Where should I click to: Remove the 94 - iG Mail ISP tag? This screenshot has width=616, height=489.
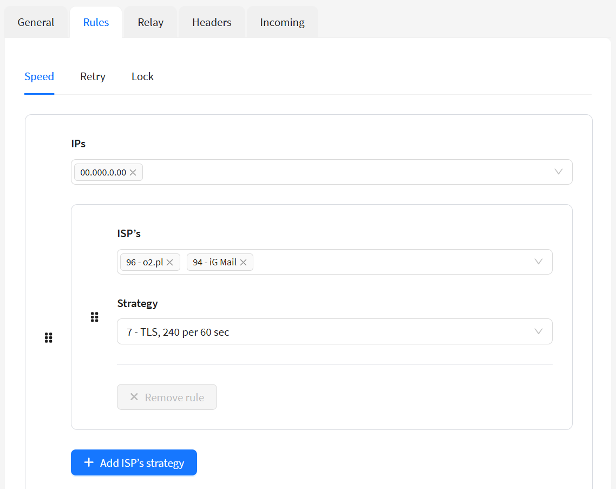coord(244,262)
